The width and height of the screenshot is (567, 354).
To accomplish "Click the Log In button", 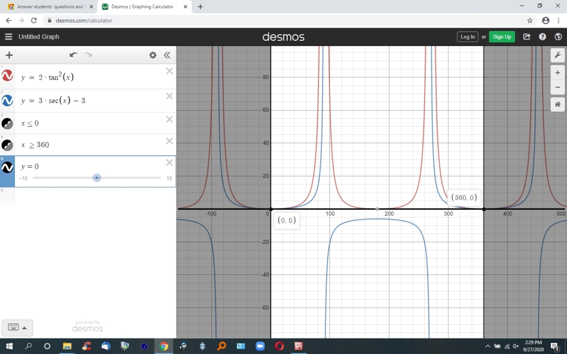I will pyautogui.click(x=467, y=37).
